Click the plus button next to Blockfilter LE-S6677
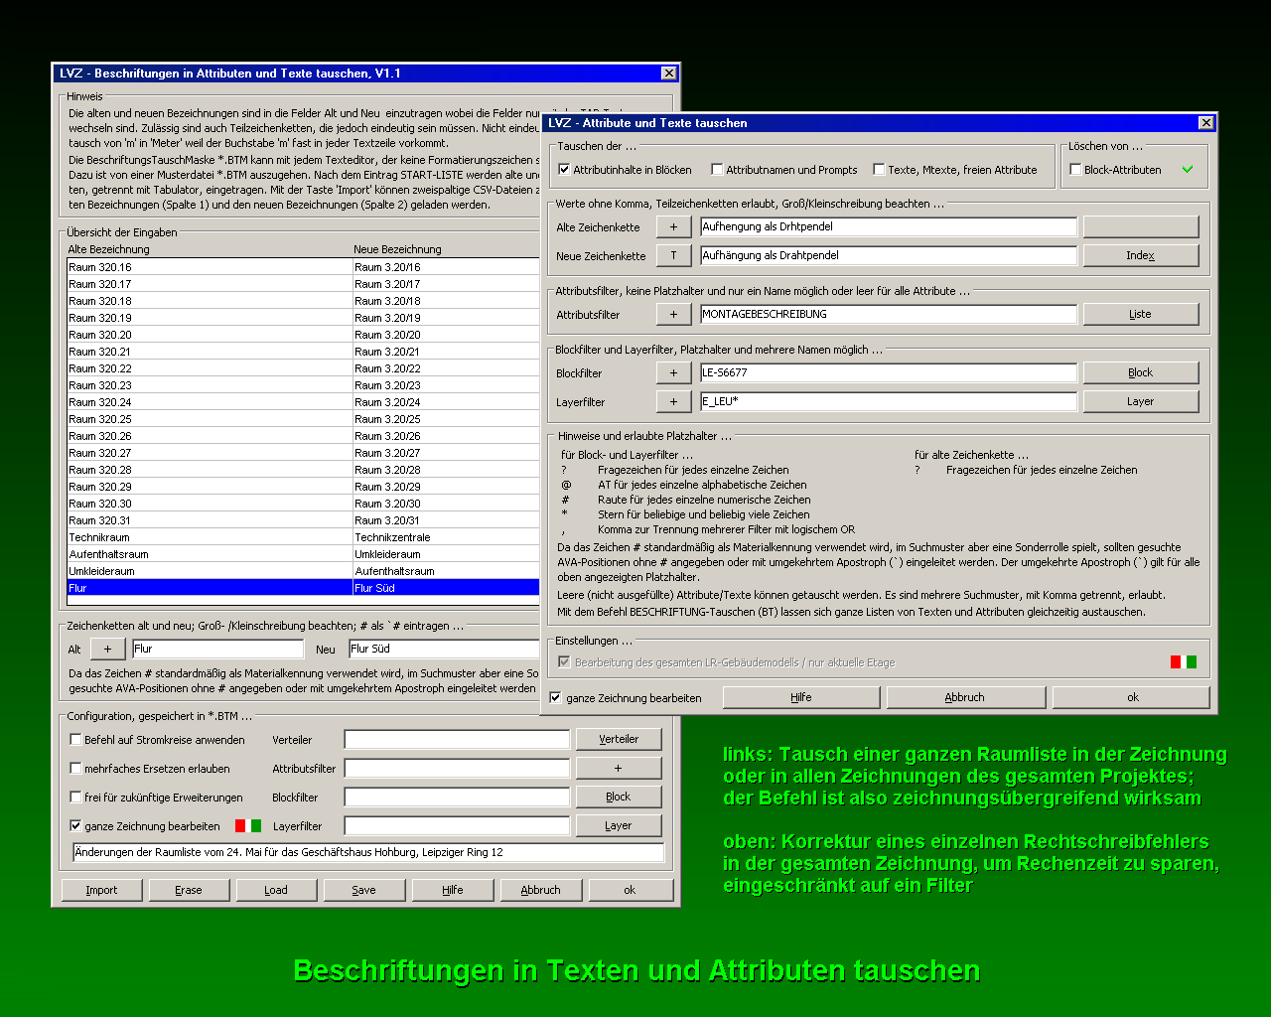The height and width of the screenshot is (1017, 1271). coord(673,373)
